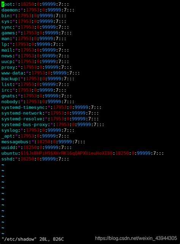
Task: Click the ubuntu password hash string
Action: point(66,153)
